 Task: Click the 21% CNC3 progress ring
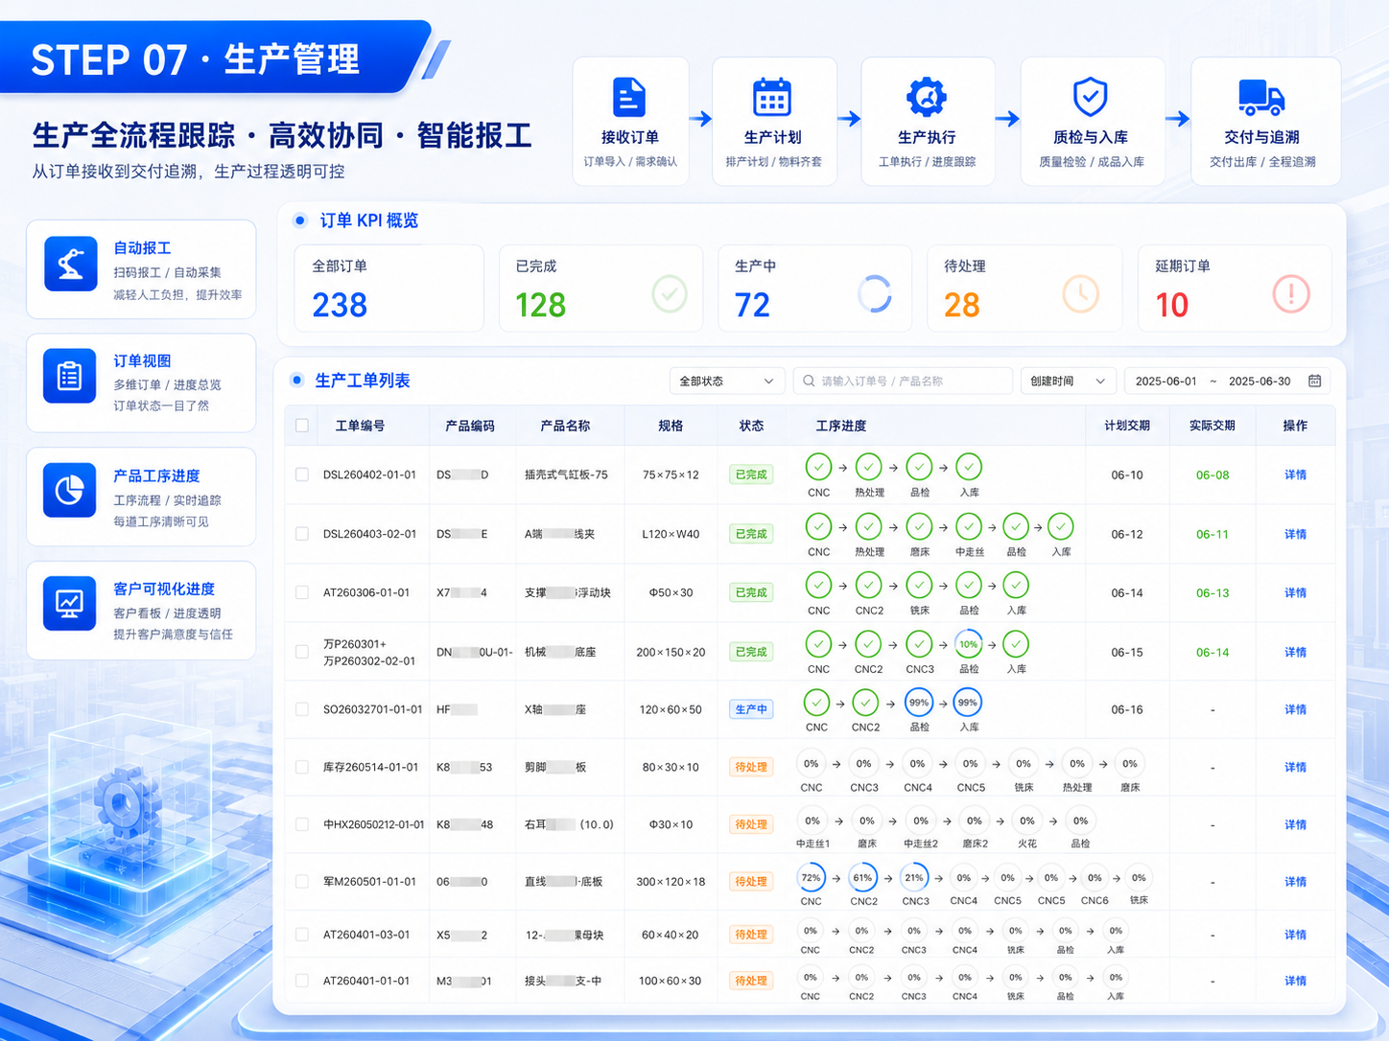coord(914,877)
